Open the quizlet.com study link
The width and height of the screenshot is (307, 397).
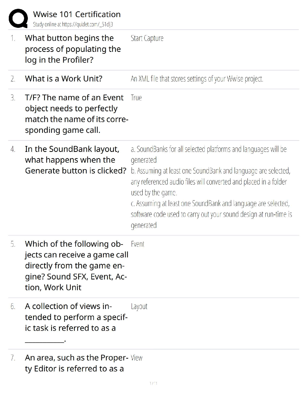point(87,24)
